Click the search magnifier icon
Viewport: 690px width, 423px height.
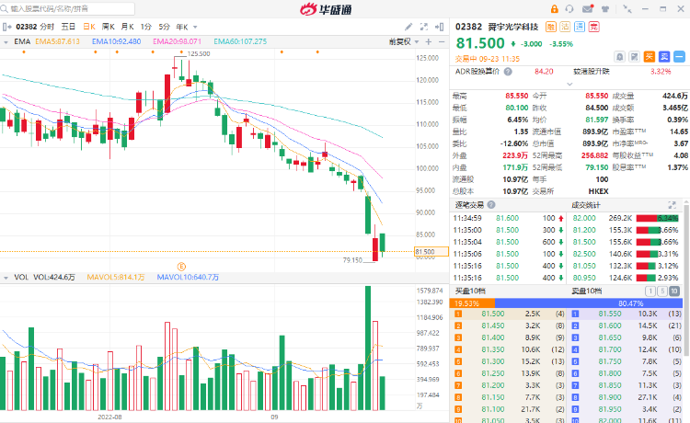click(5, 9)
